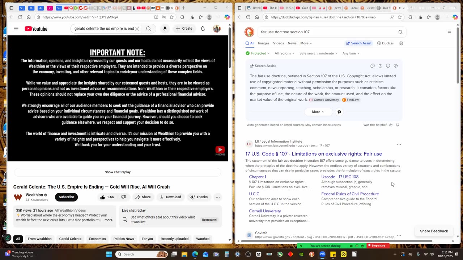Go to the YouTube home logo
The width and height of the screenshot is (463, 260).
(x=36, y=29)
